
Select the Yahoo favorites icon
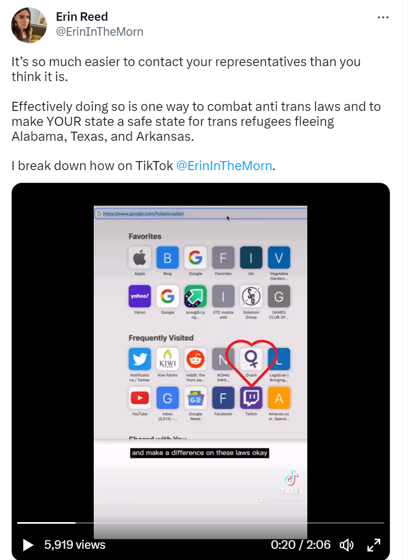(140, 296)
